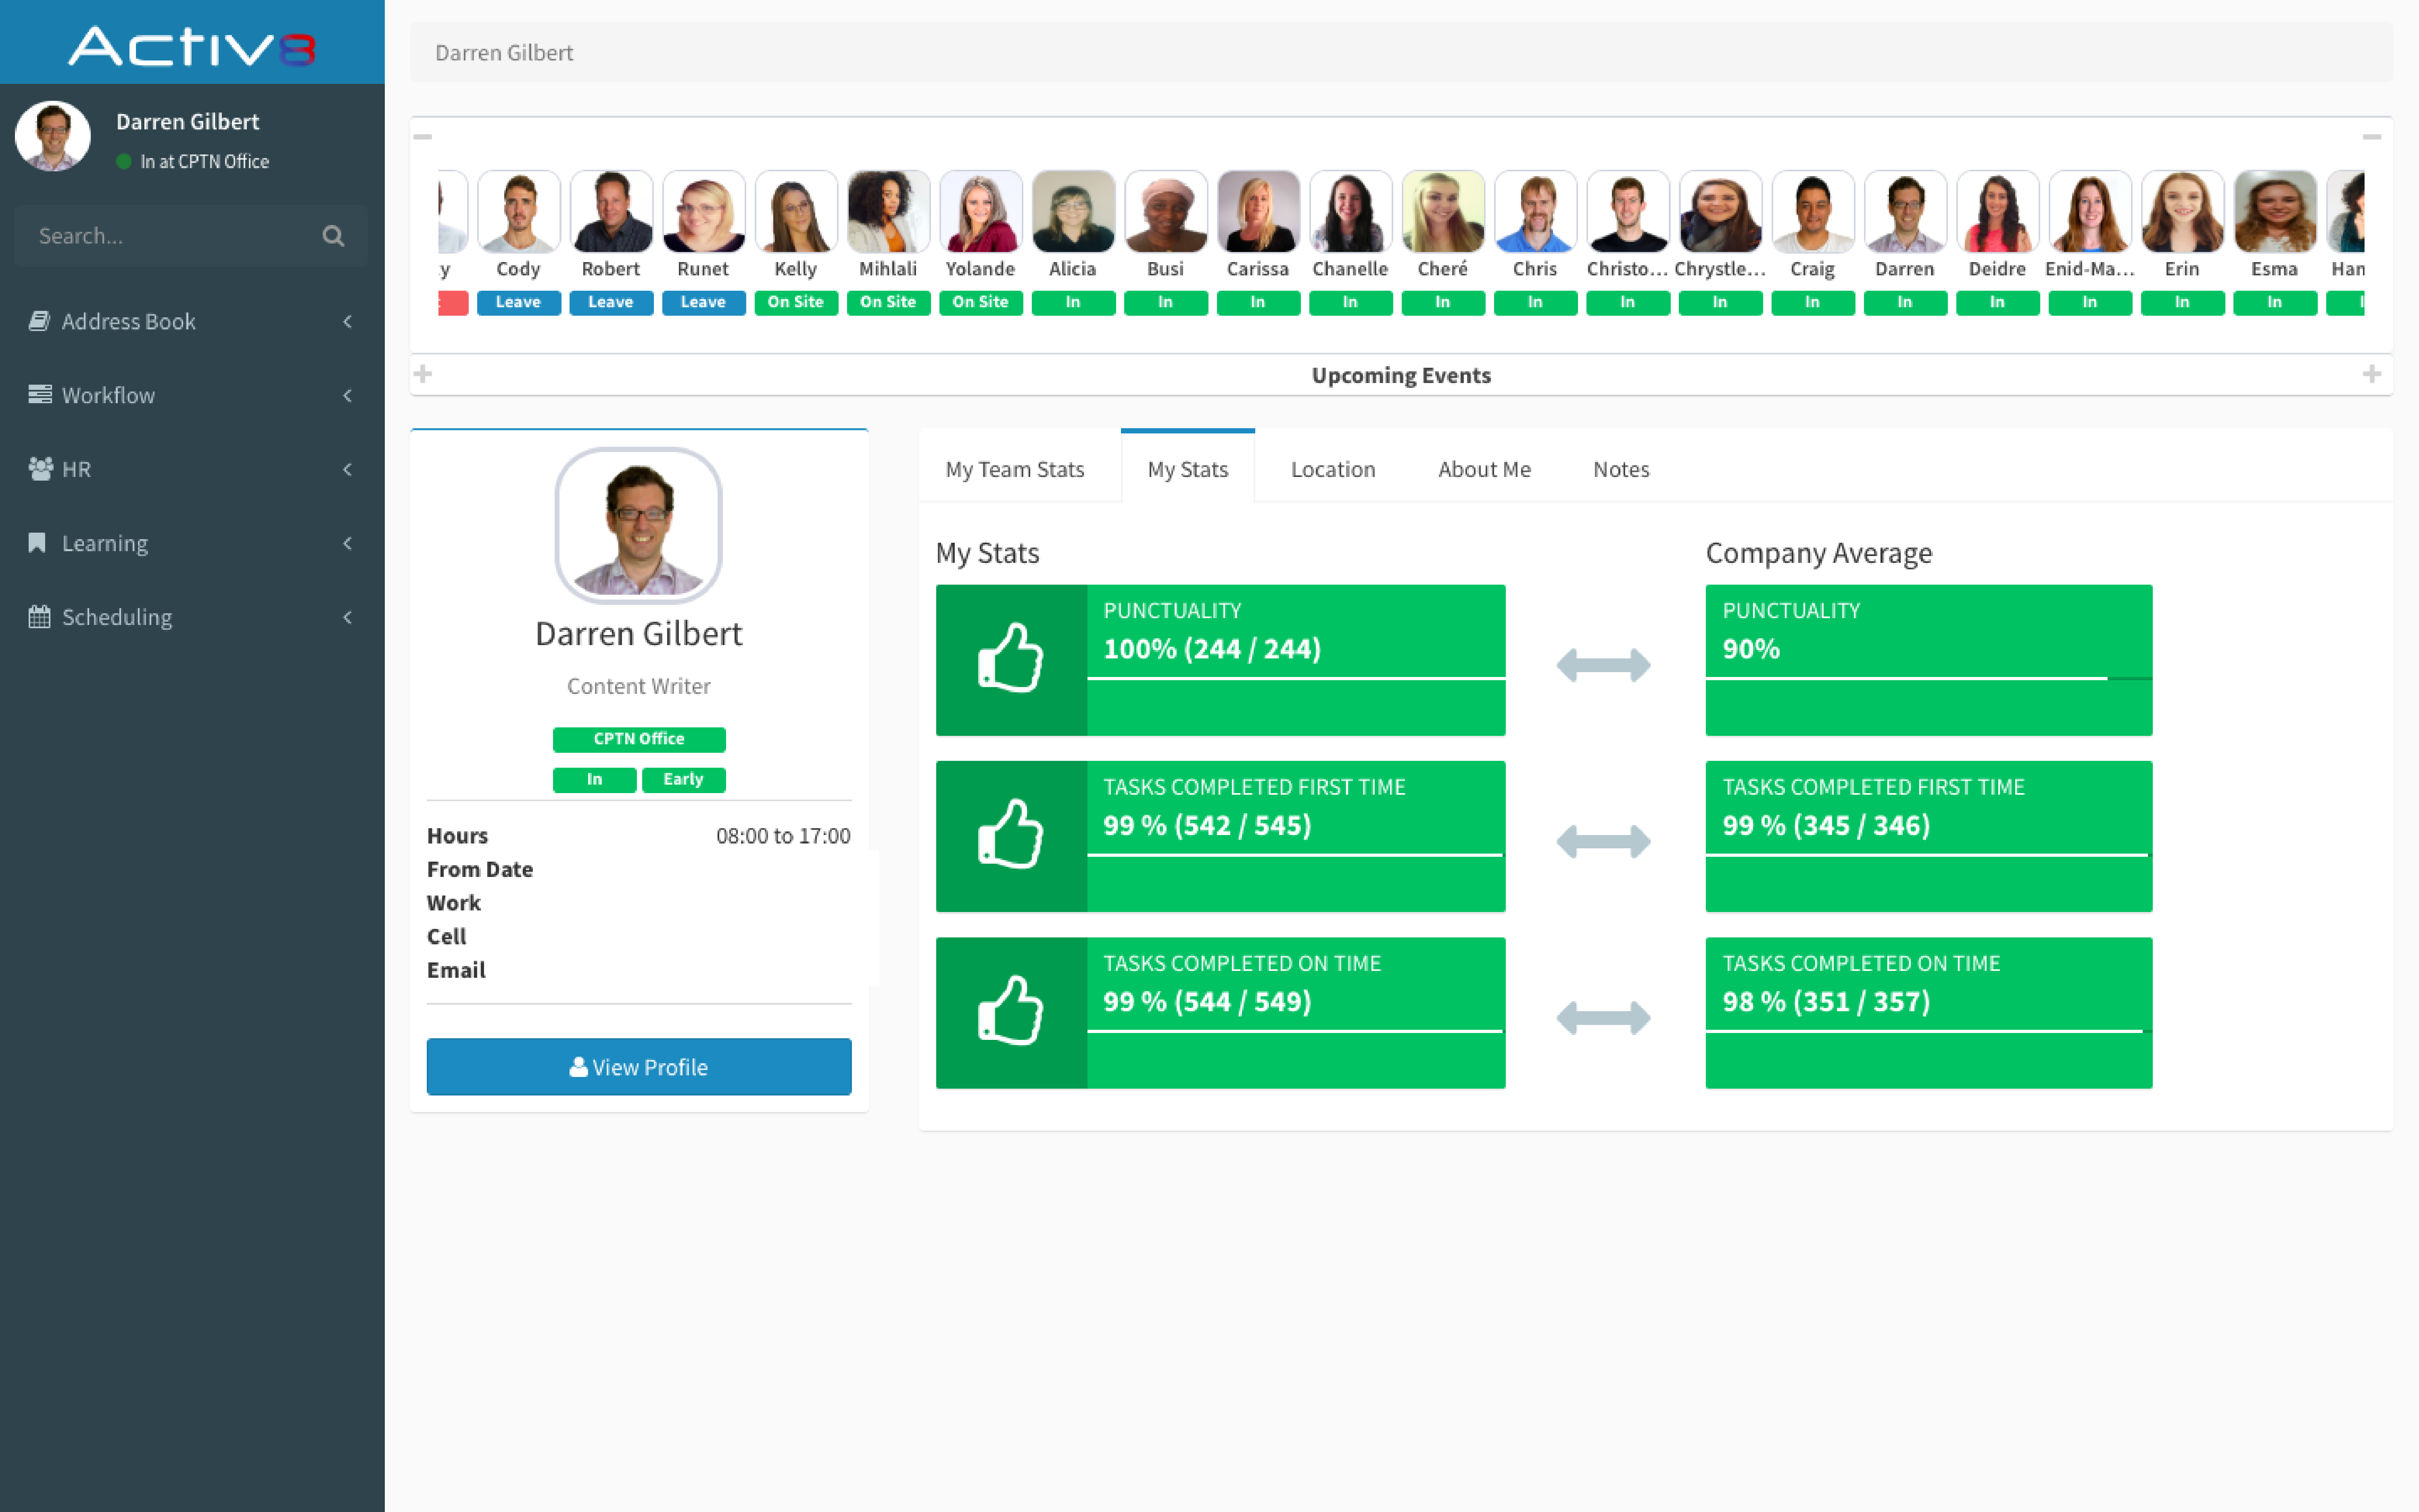Screen dimensions: 2419x1512
Task: Click the comparison arrow beside Tasks Completed On Time
Action: coord(1604,1018)
